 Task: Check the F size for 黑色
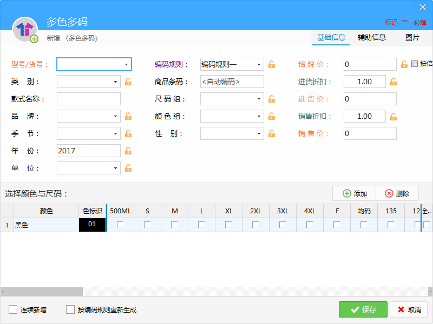click(x=337, y=225)
